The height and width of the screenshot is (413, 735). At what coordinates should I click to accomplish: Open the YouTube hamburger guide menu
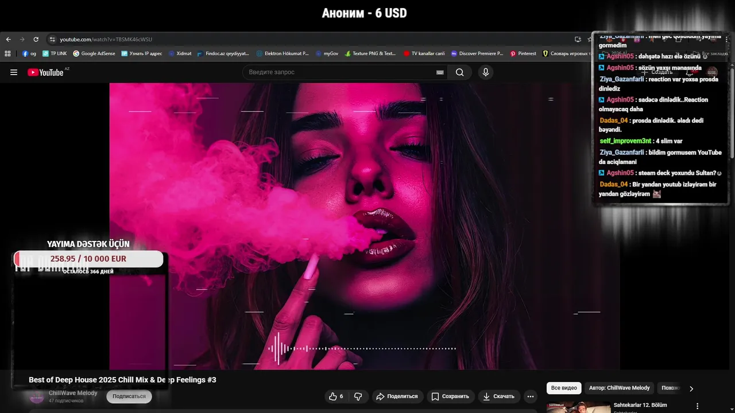point(14,72)
